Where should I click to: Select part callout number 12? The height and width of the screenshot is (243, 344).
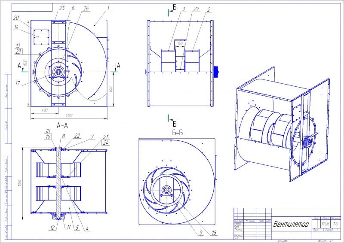point(52,228)
